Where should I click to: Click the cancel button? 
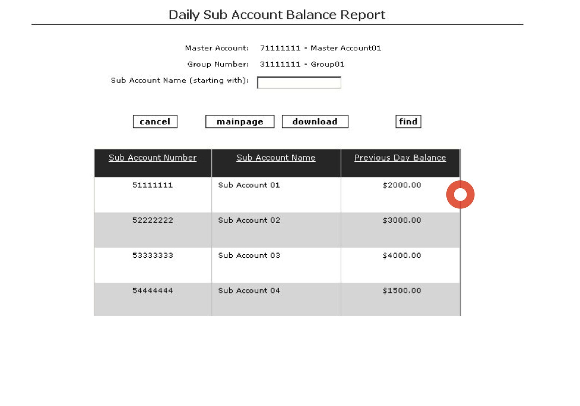click(155, 121)
